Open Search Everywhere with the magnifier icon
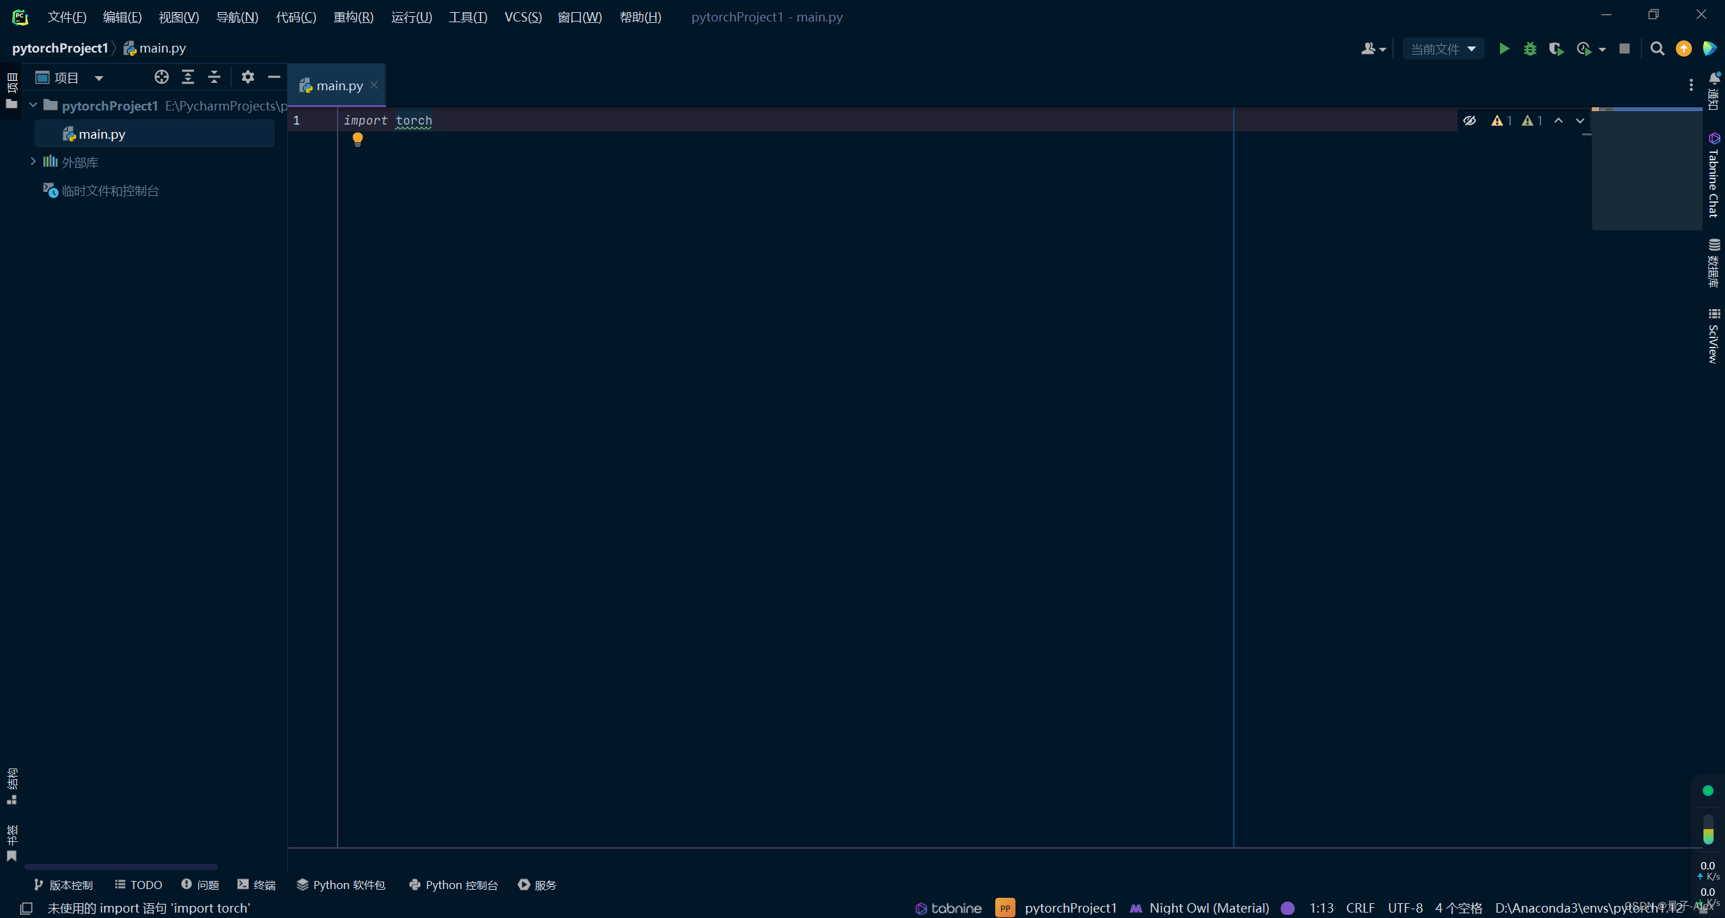 1658,48
